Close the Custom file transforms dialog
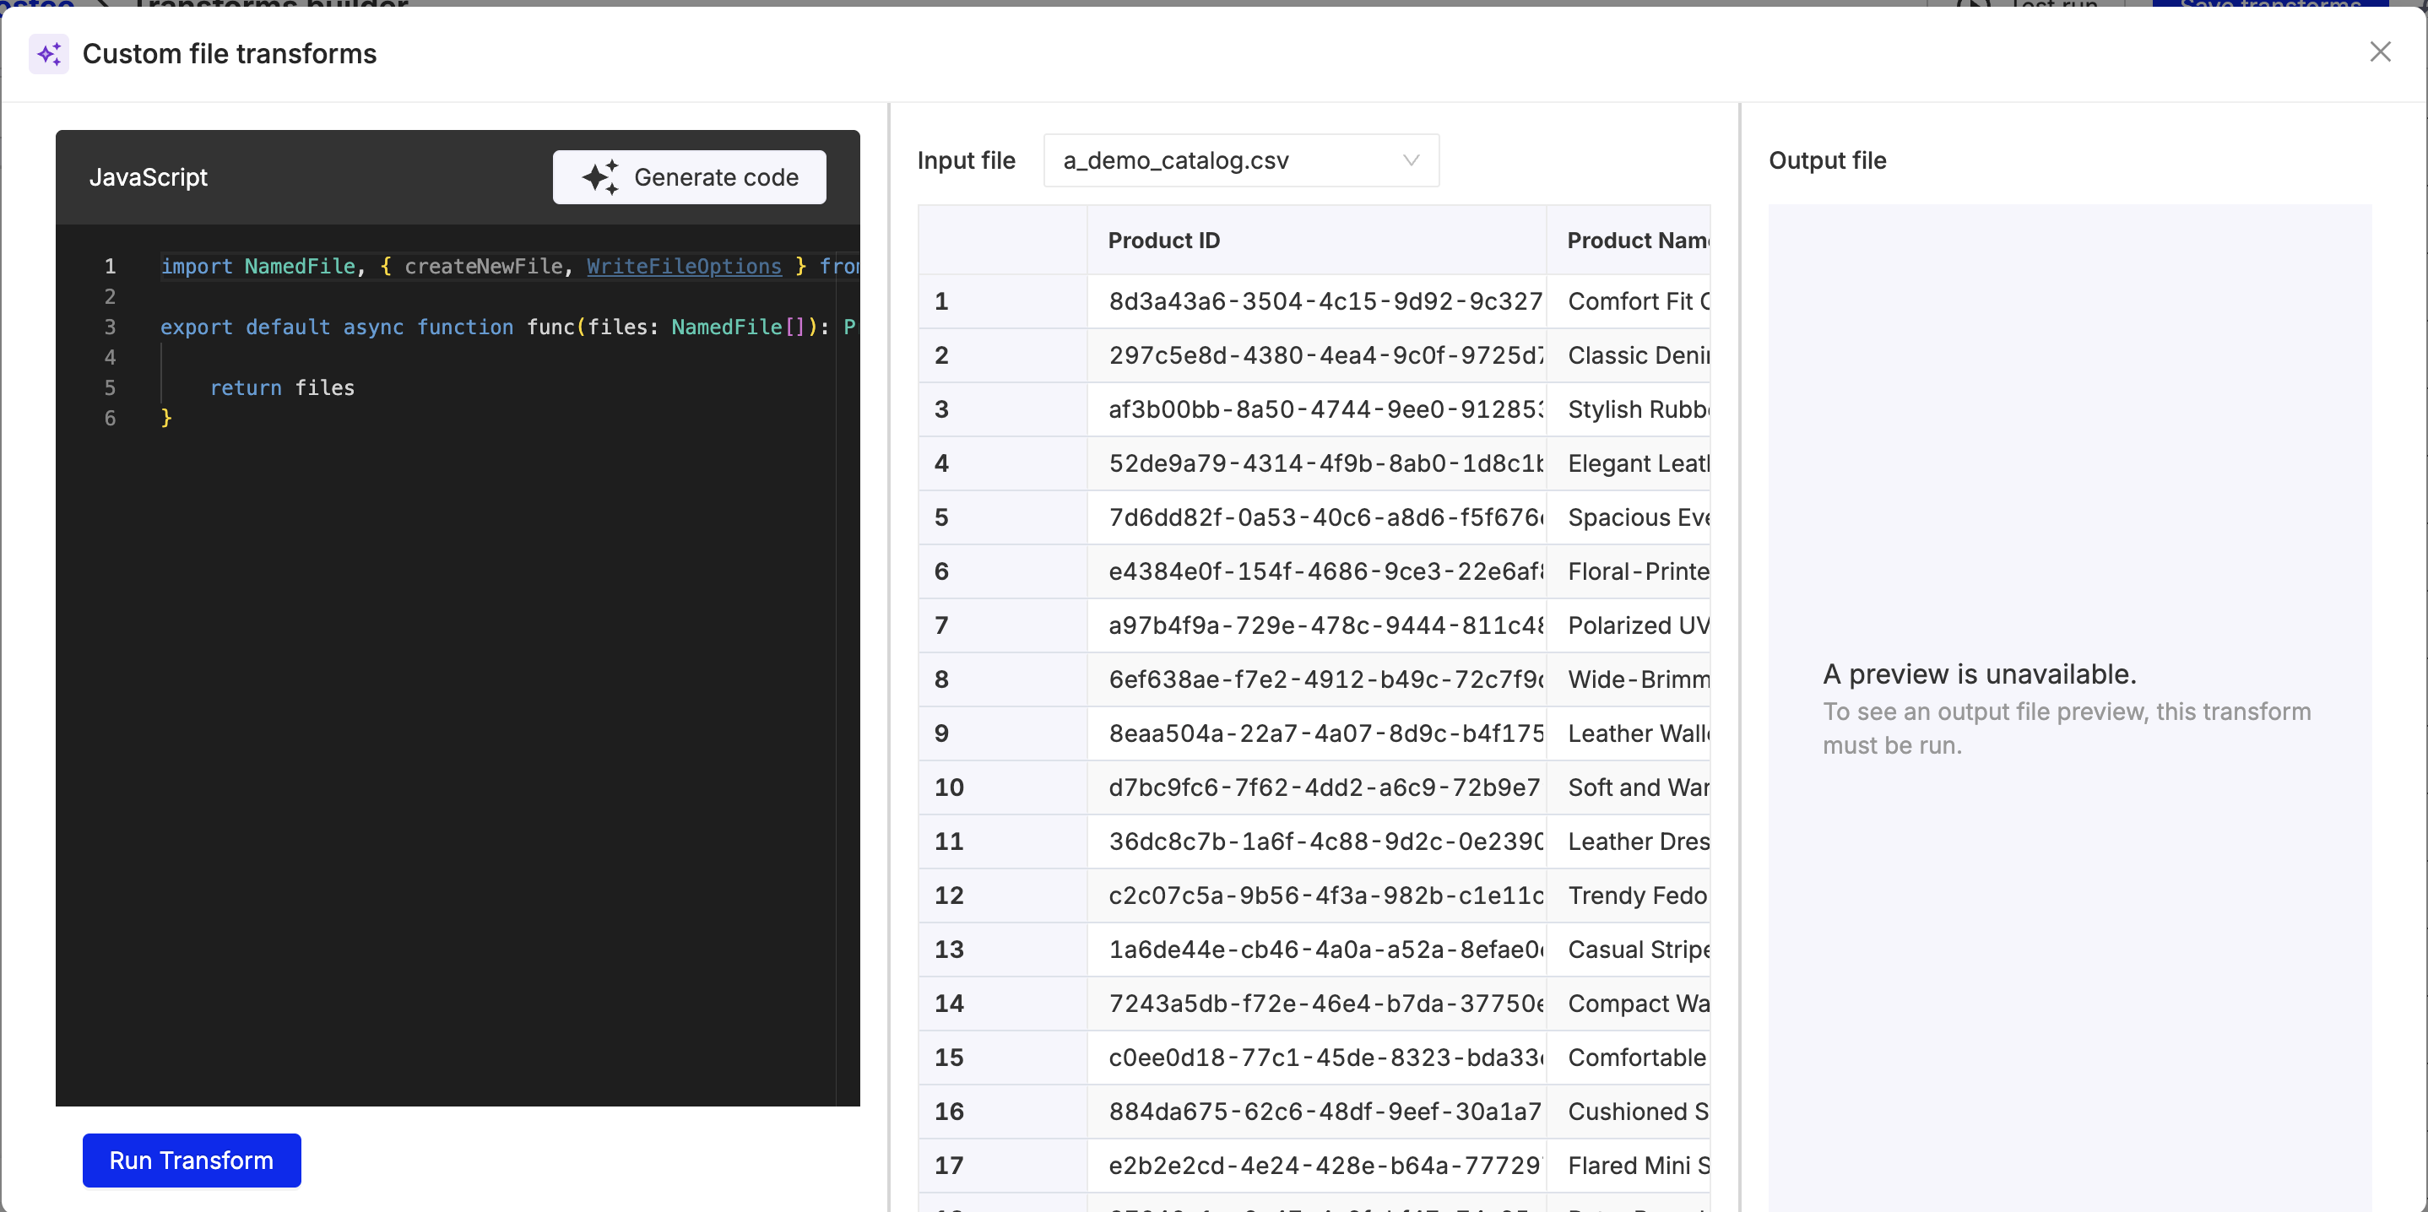Viewport: 2428px width, 1212px height. pyautogui.click(x=2379, y=51)
